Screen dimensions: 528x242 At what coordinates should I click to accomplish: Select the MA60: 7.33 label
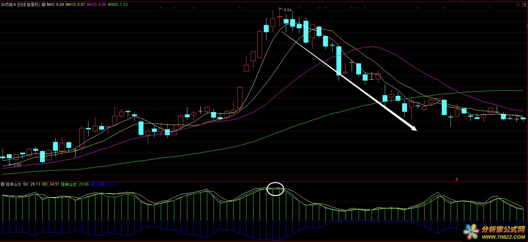point(118,5)
